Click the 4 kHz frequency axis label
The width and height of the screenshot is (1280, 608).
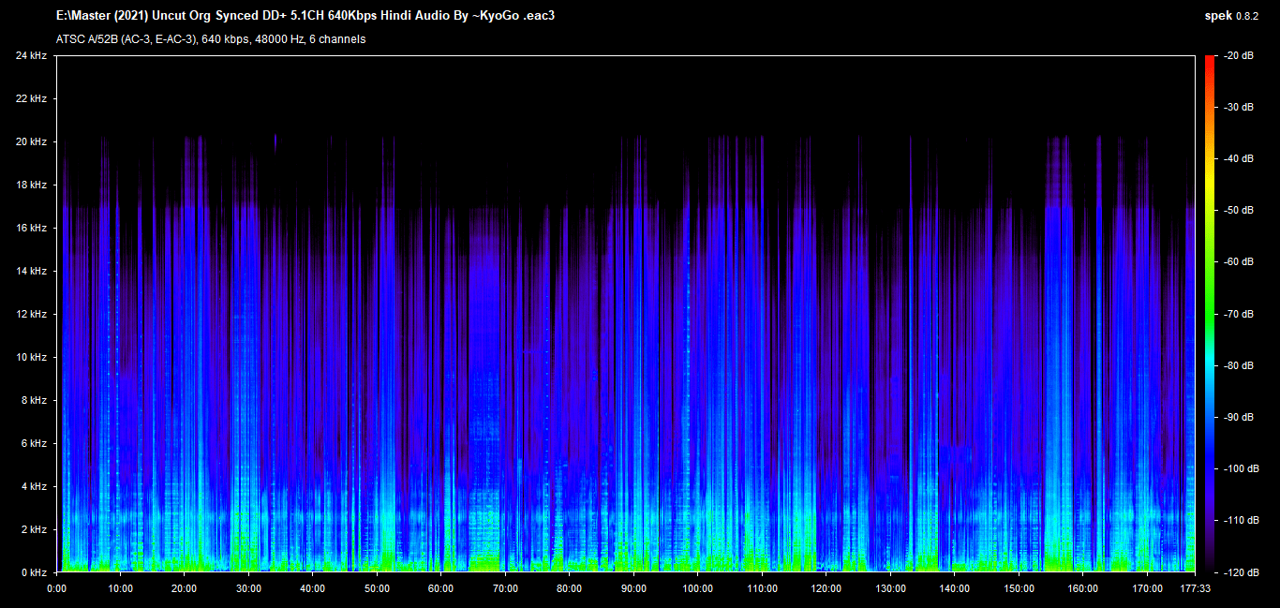pos(34,487)
